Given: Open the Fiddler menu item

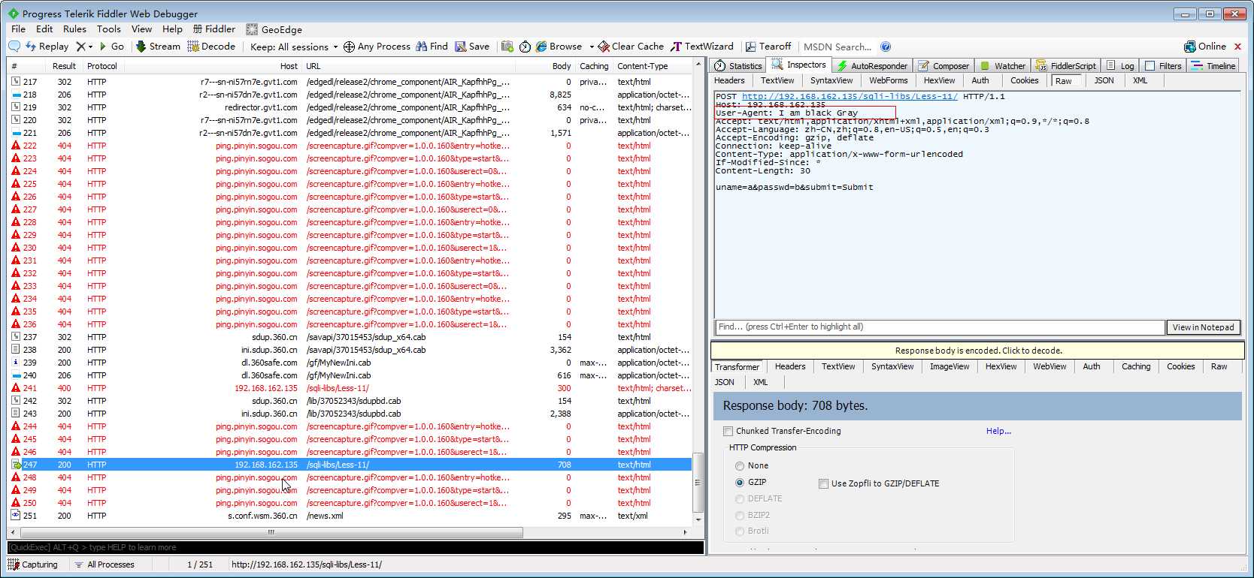Looking at the screenshot, I should click(214, 29).
